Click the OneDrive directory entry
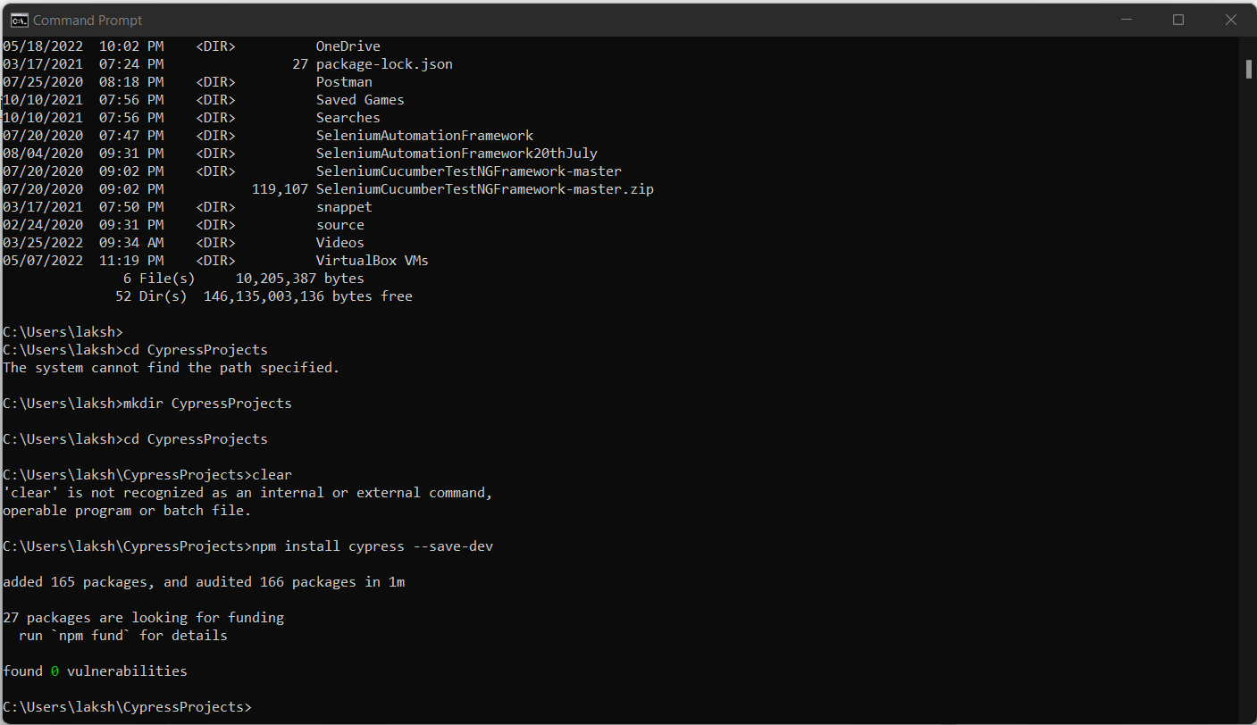Viewport: 1257px width, 725px height. point(348,46)
